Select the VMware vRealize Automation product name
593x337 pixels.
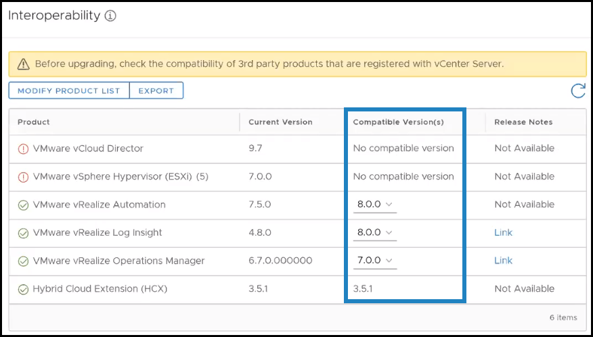[x=99, y=205]
